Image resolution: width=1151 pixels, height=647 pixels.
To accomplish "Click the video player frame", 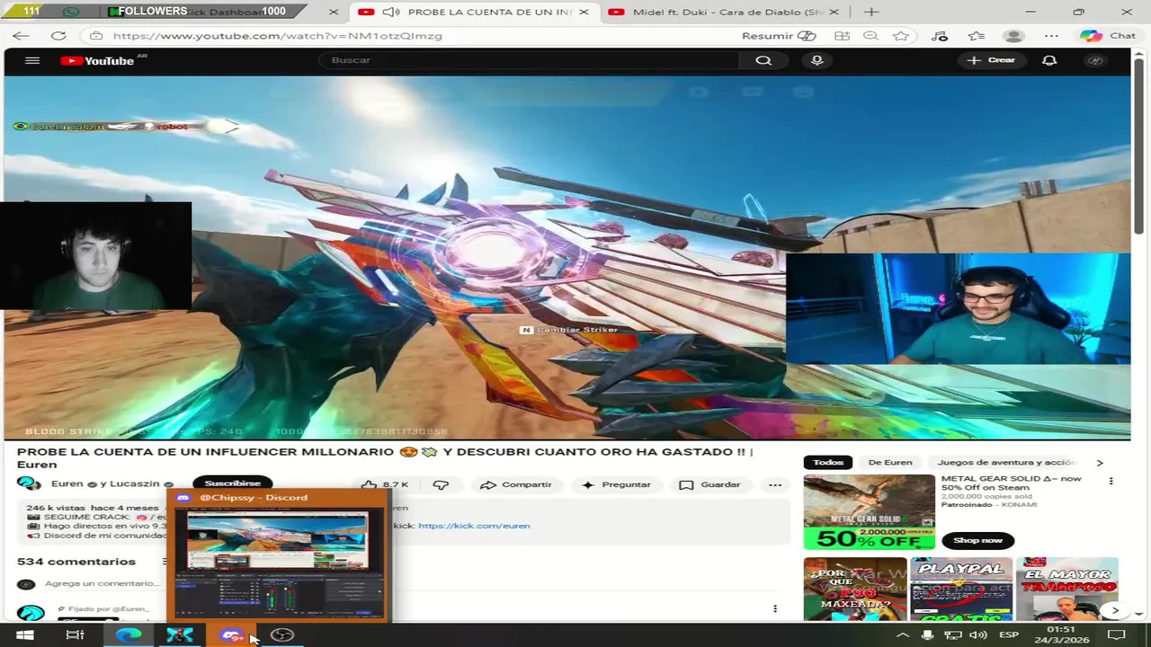I will tap(567, 257).
